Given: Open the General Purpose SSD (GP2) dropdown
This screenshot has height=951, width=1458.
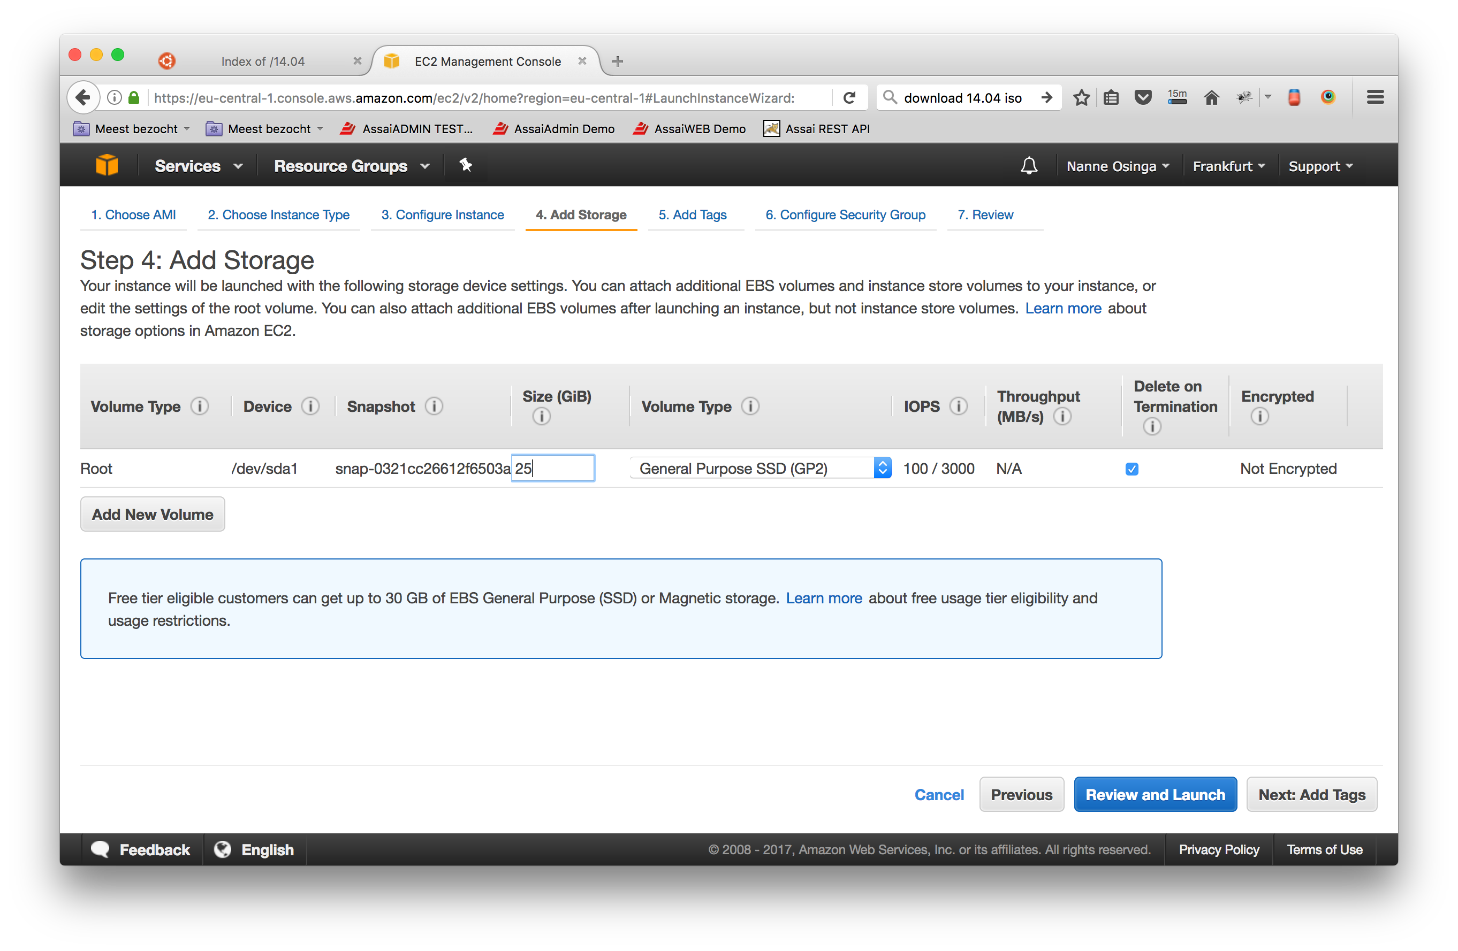Looking at the screenshot, I should (760, 469).
